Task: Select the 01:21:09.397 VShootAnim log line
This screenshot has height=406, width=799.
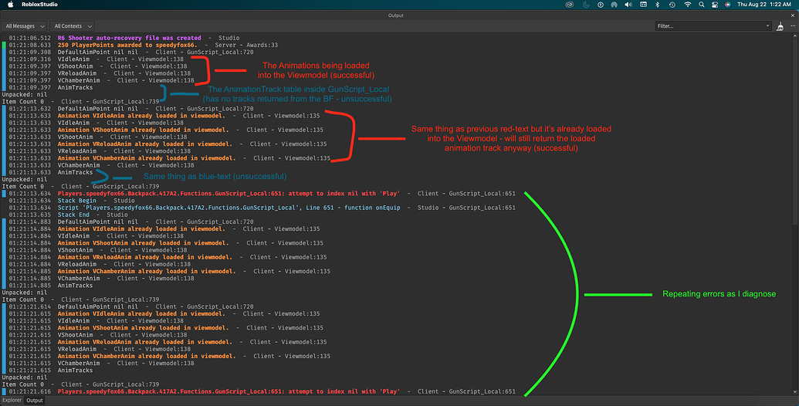Action: (98, 66)
